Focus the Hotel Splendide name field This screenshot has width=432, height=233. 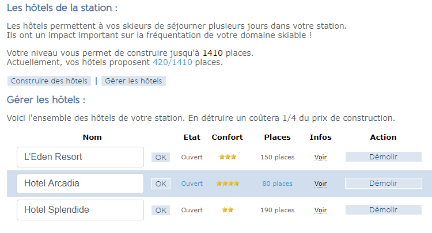[x=80, y=210]
